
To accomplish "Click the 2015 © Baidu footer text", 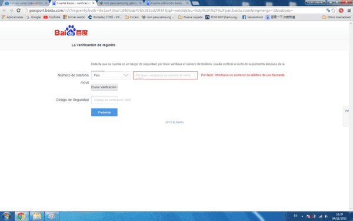I will coord(174,122).
